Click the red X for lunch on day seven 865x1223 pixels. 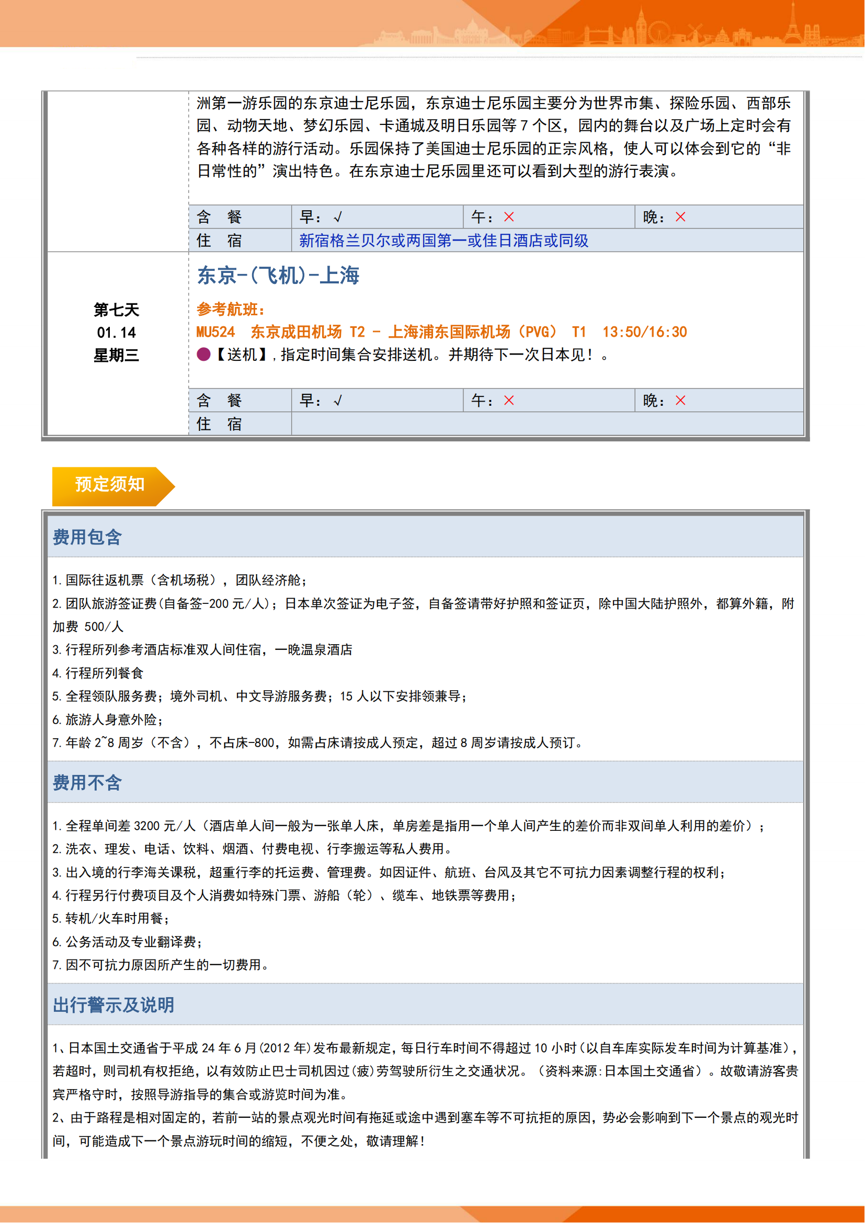click(509, 401)
